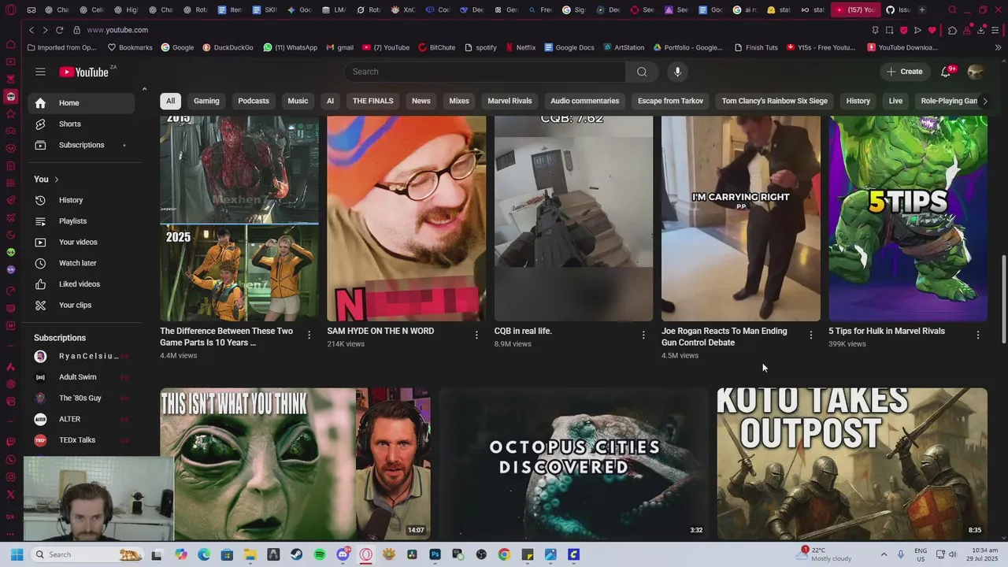Open the YouTube guide hamburger menu
This screenshot has height=567, width=1008.
click(x=40, y=72)
